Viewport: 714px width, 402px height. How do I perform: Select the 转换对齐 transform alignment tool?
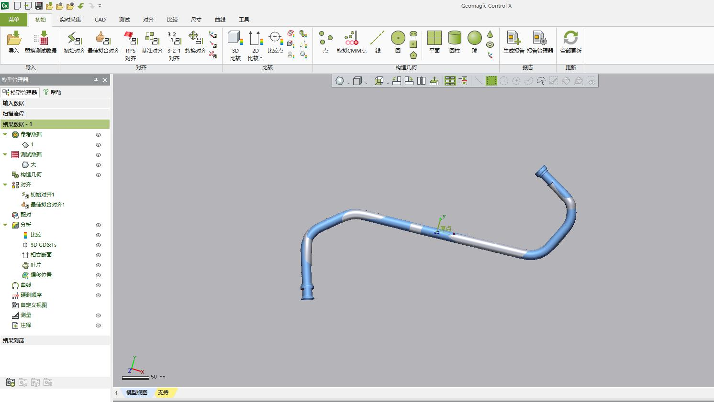(195, 42)
